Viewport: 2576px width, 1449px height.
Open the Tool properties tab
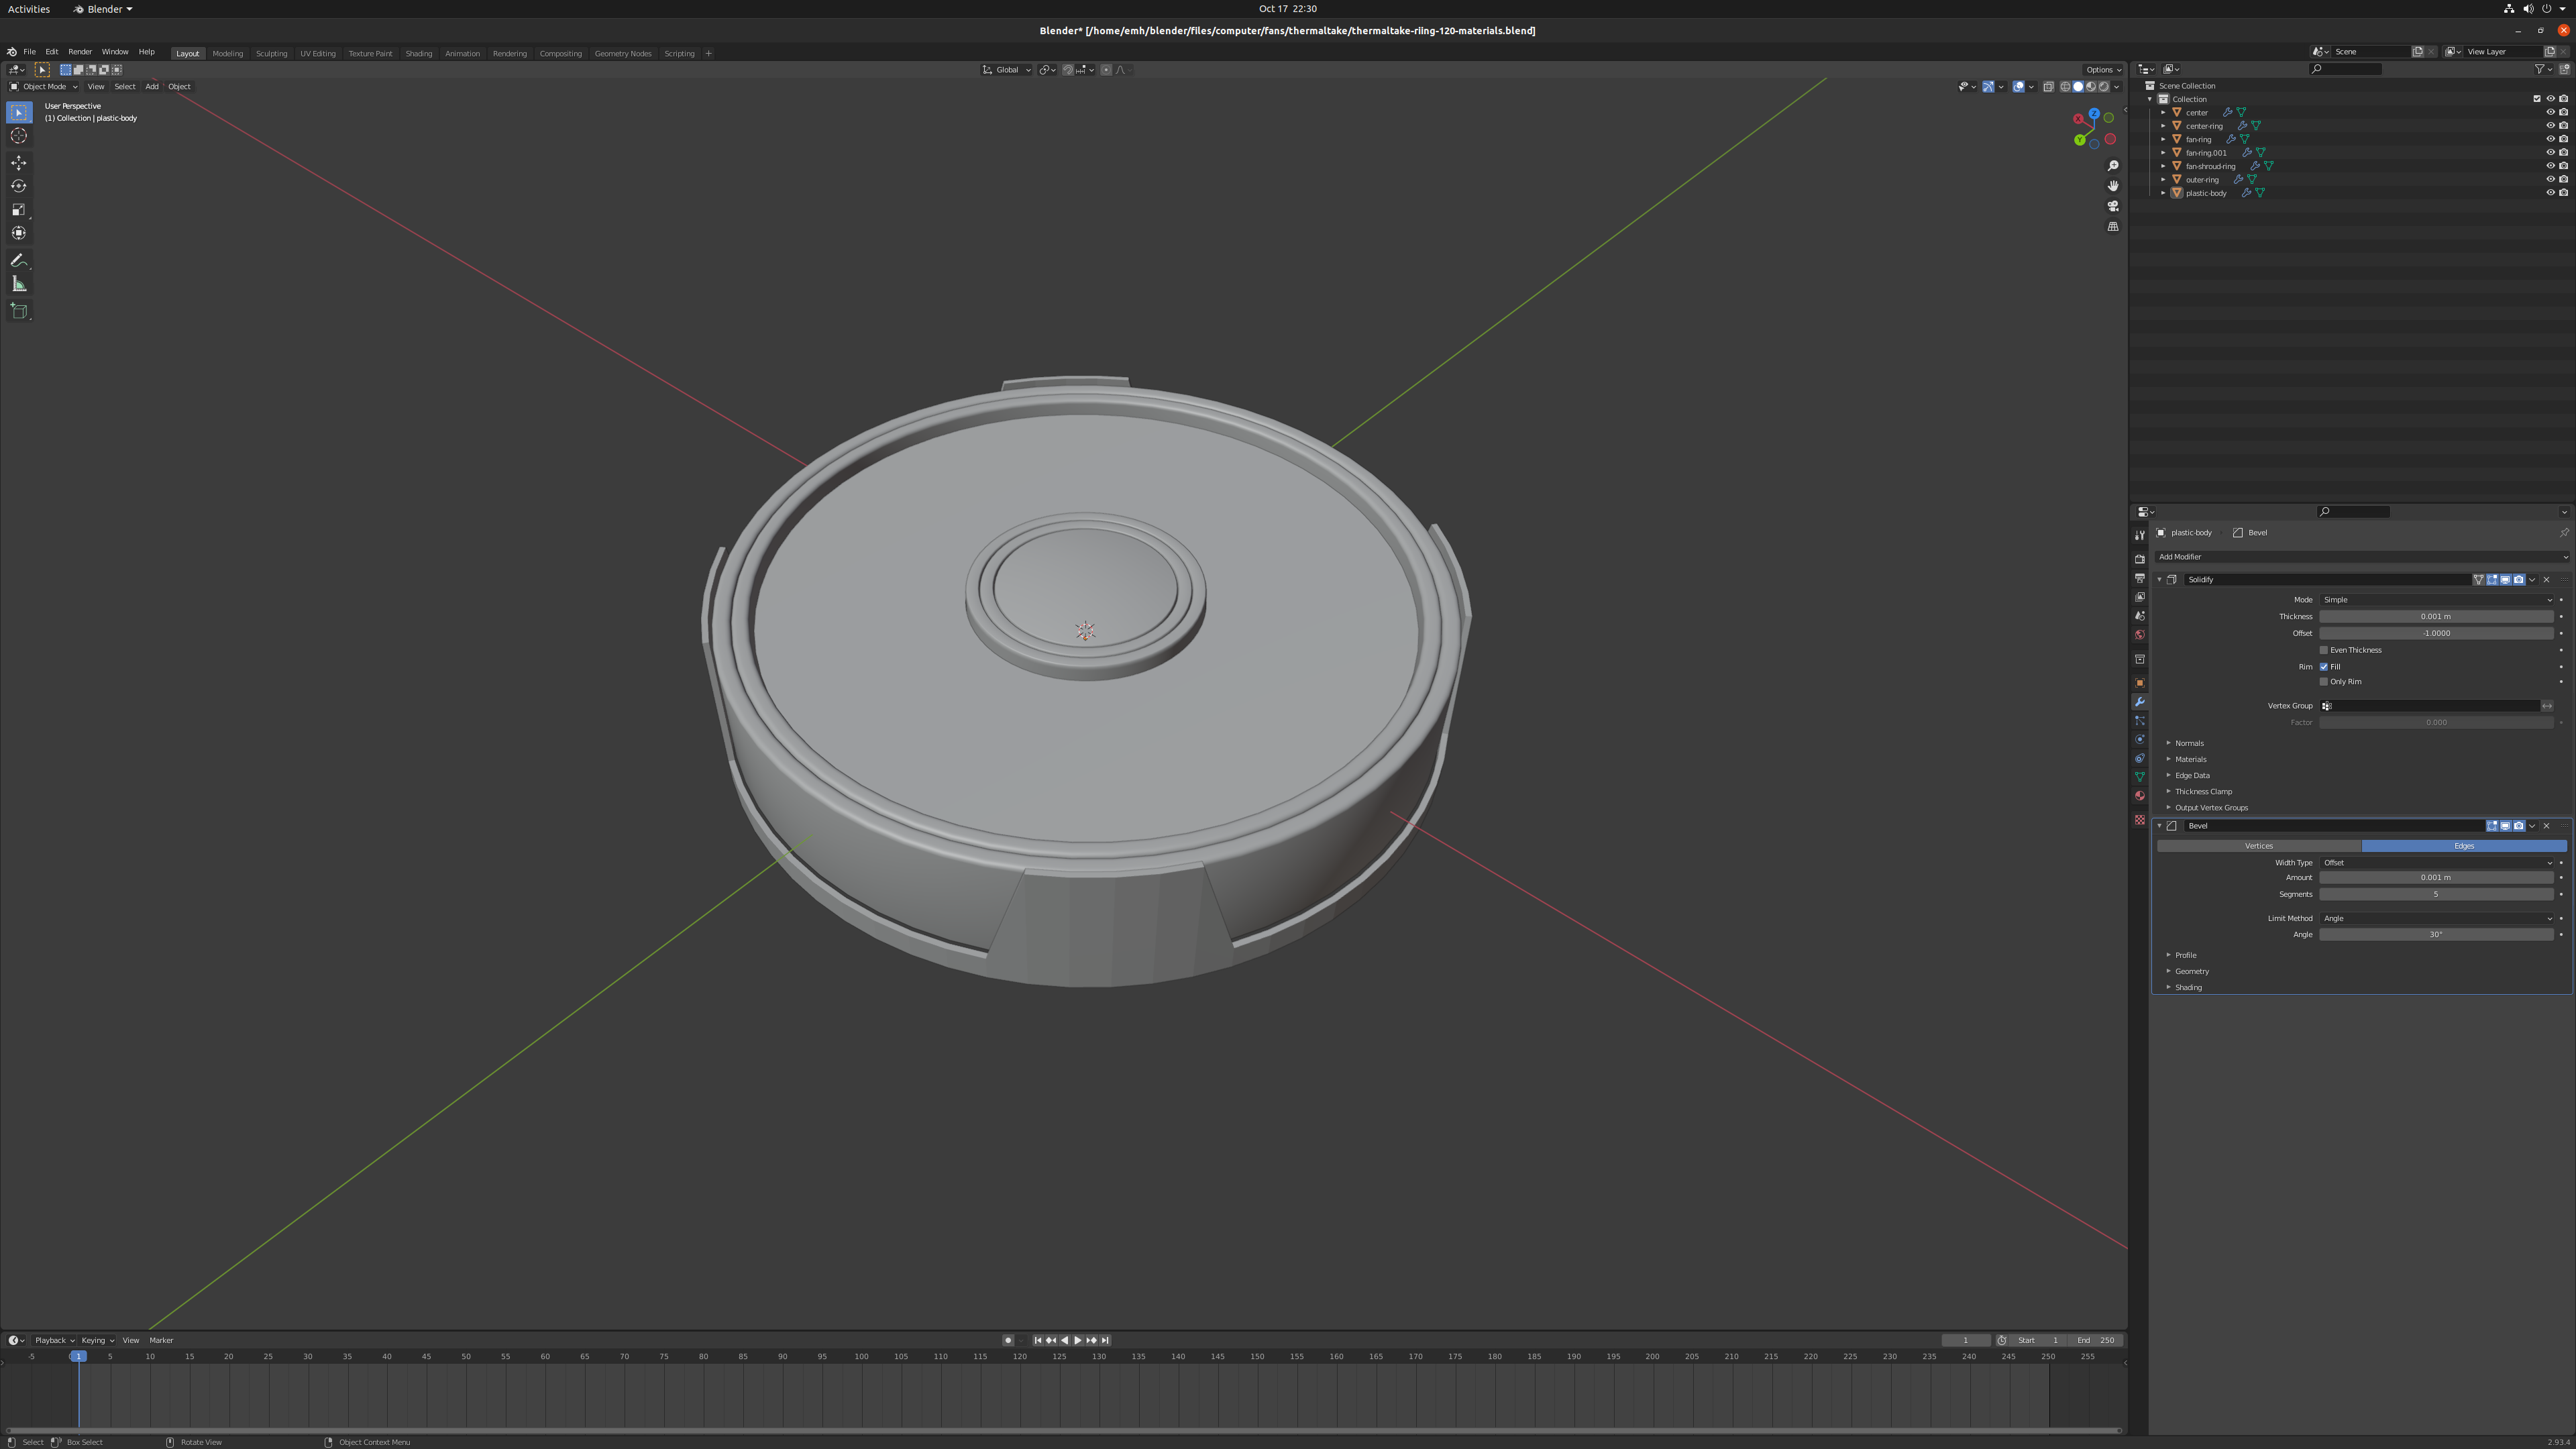coord(2140,535)
